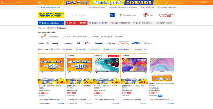This screenshot has height=109, width=213.
Task: Select the Sony brand logo
Action: tap(56, 43)
